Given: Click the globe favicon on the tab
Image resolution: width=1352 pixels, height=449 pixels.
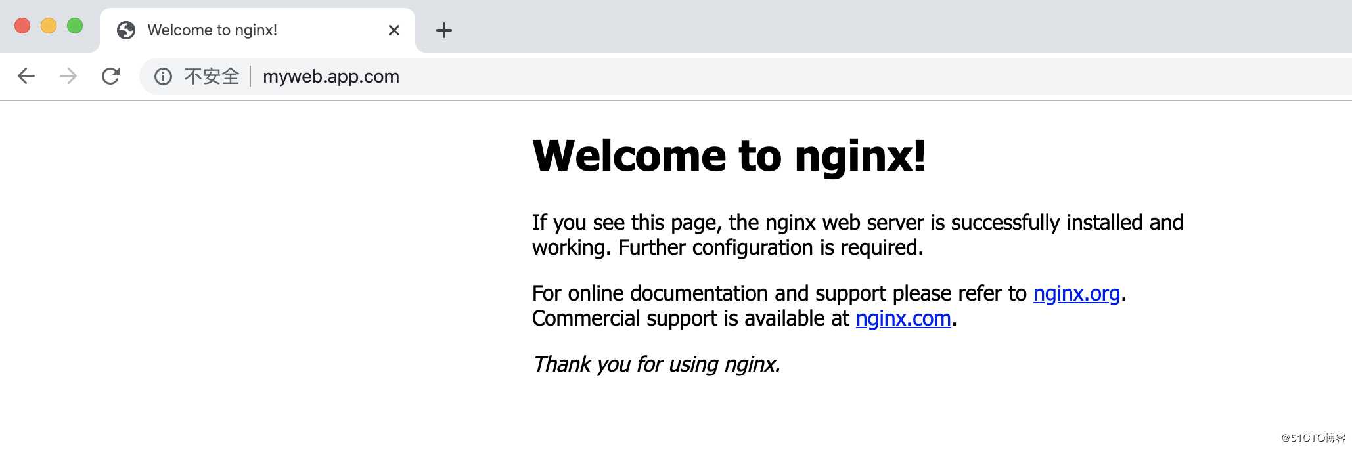Looking at the screenshot, I should (126, 30).
